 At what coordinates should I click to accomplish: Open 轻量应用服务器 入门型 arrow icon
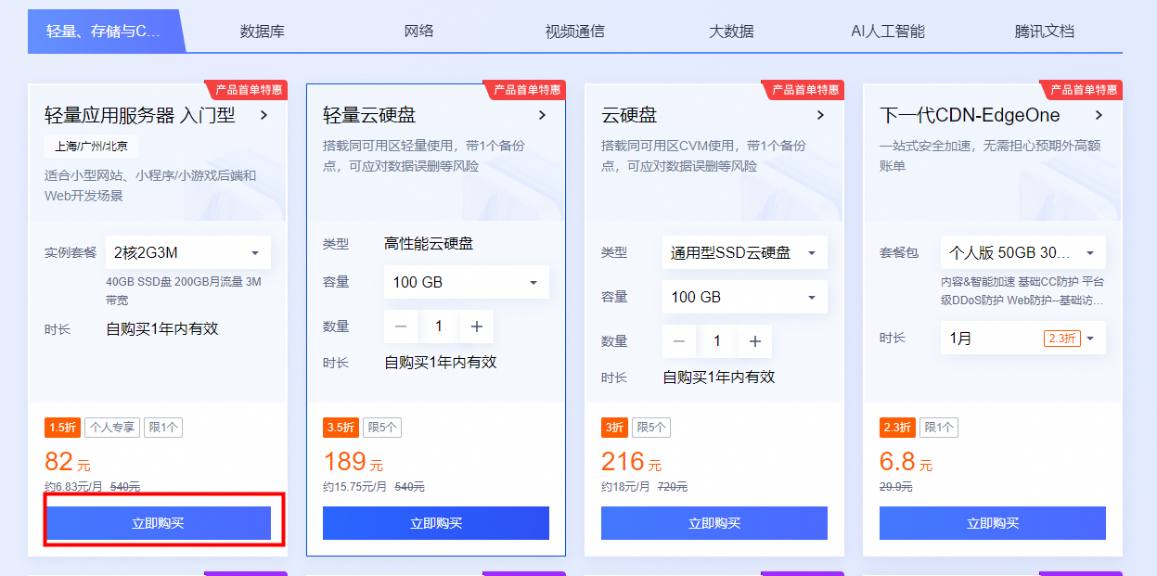pos(264,115)
